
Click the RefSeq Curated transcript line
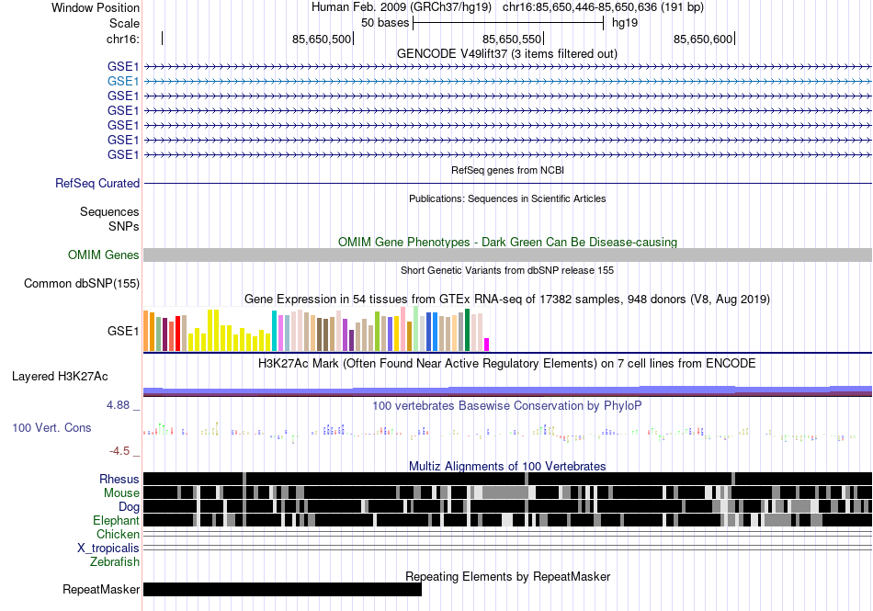tap(507, 183)
